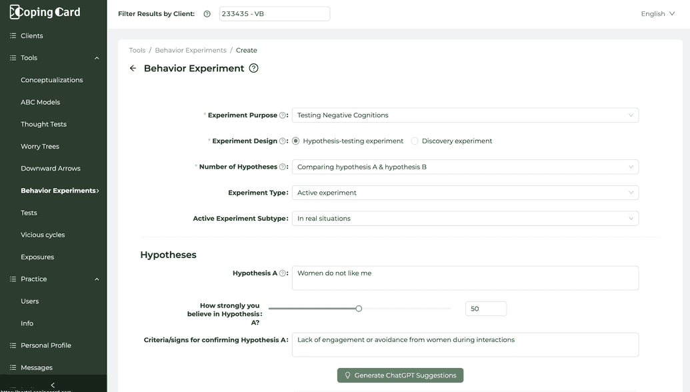Click the Coping Card logo
This screenshot has width=690, height=392.
tap(45, 12)
